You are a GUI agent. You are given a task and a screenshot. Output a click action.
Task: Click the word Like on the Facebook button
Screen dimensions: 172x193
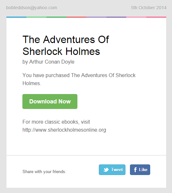pyautogui.click(x=143, y=170)
